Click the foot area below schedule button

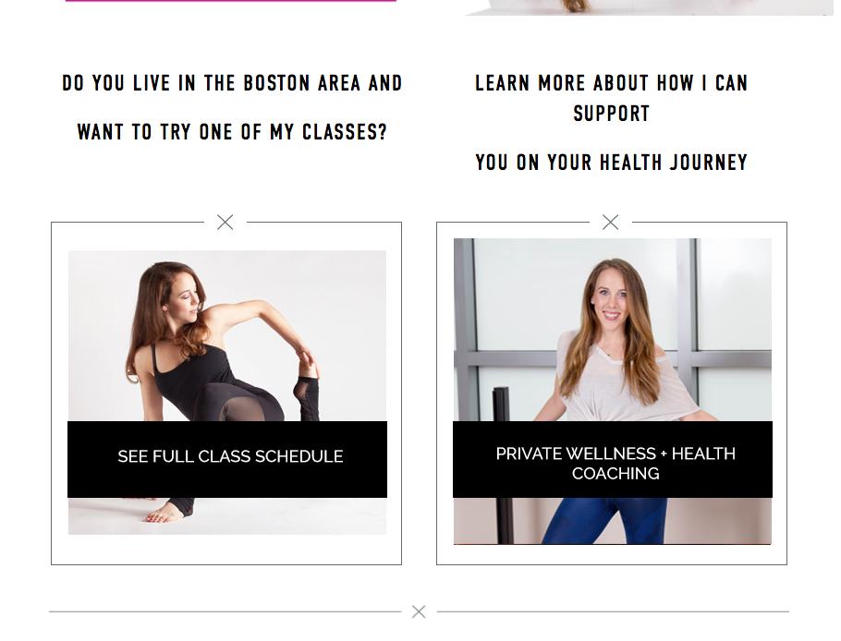pyautogui.click(x=226, y=516)
